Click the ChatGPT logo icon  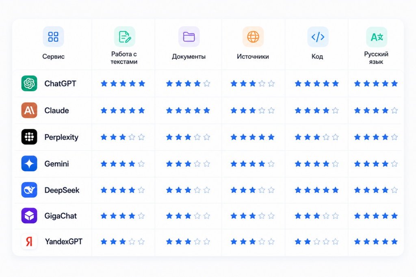point(29,84)
